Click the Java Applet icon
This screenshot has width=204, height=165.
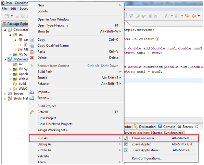[x=126, y=144]
